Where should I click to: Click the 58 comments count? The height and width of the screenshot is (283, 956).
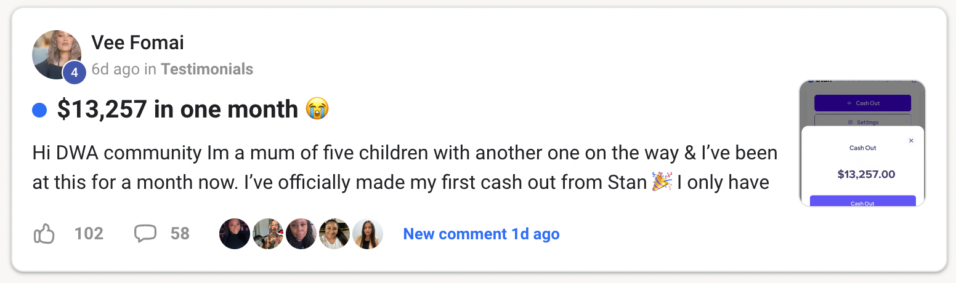180,234
